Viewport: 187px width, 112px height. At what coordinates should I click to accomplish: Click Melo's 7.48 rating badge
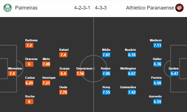pos(46,64)
